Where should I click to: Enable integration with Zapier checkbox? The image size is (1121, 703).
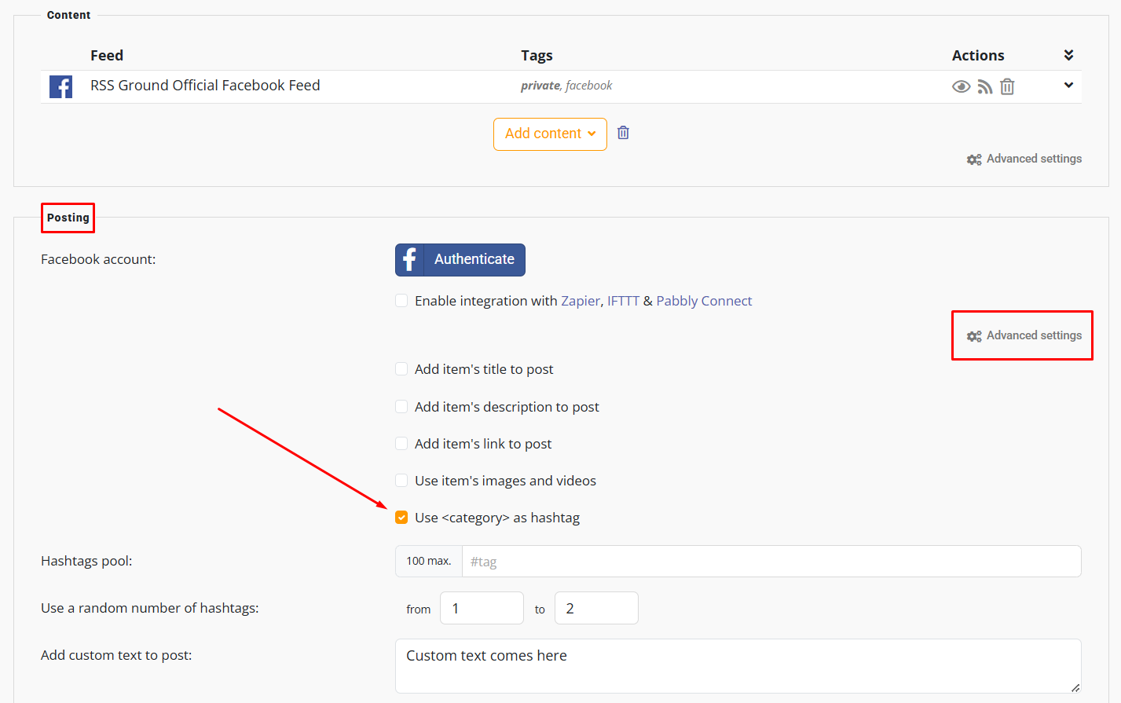[401, 301]
